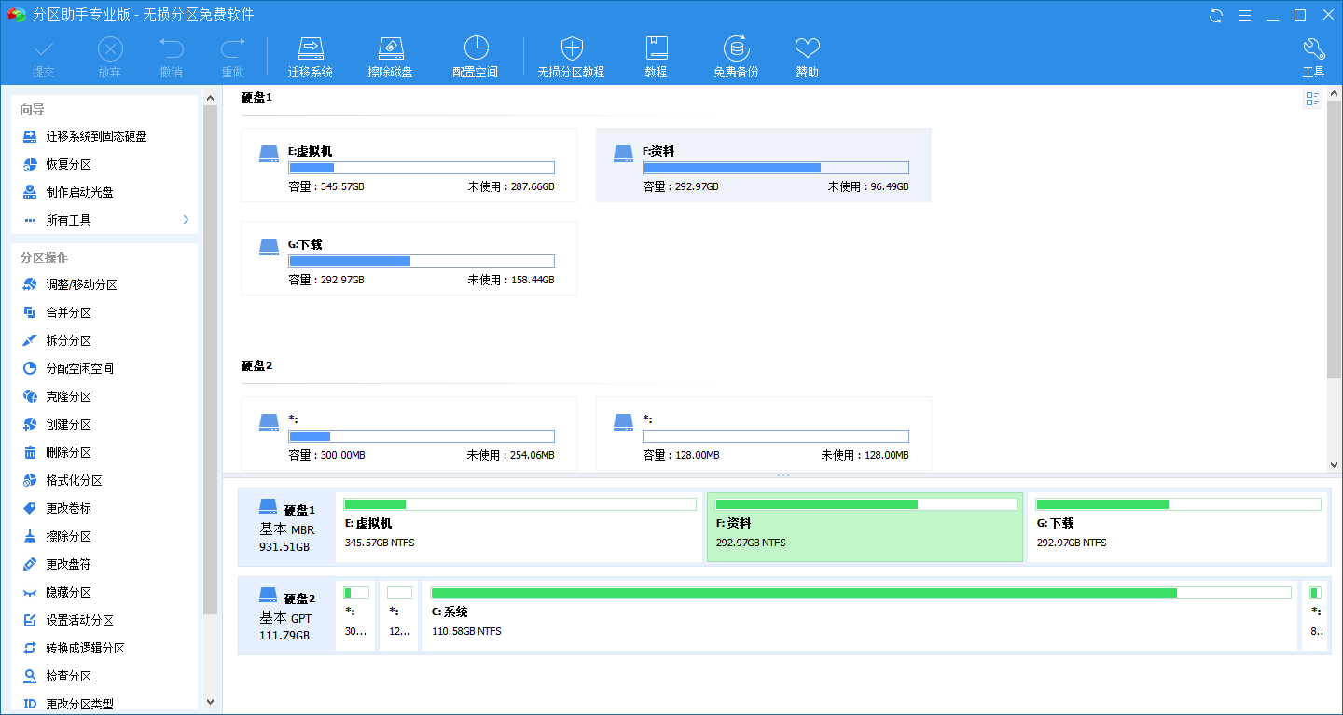
Task: Expand the 所有工具 submenu arrow
Action: [186, 220]
